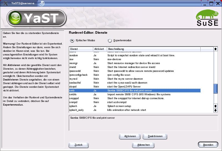Maximize the YaST2 window

[x=211, y=3]
